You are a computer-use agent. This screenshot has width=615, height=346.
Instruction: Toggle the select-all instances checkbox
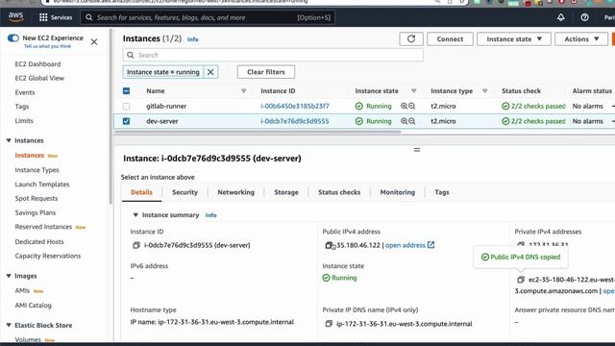[x=126, y=91]
